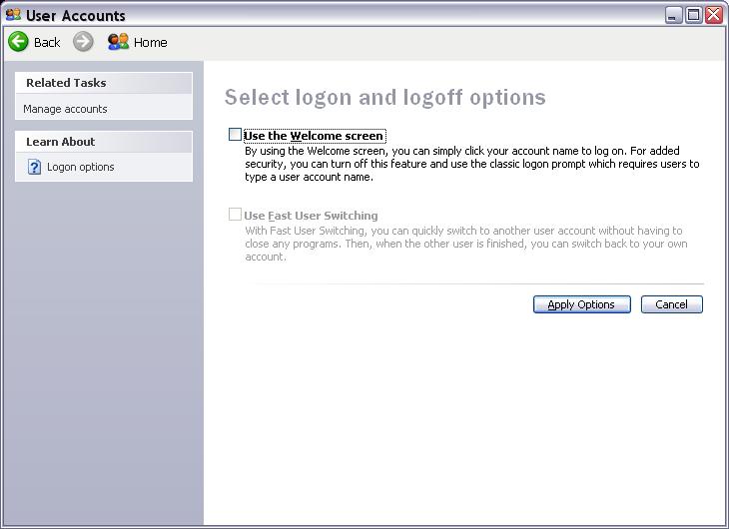This screenshot has height=529, width=729.
Task: Open Logon options help link
Action: coord(81,167)
